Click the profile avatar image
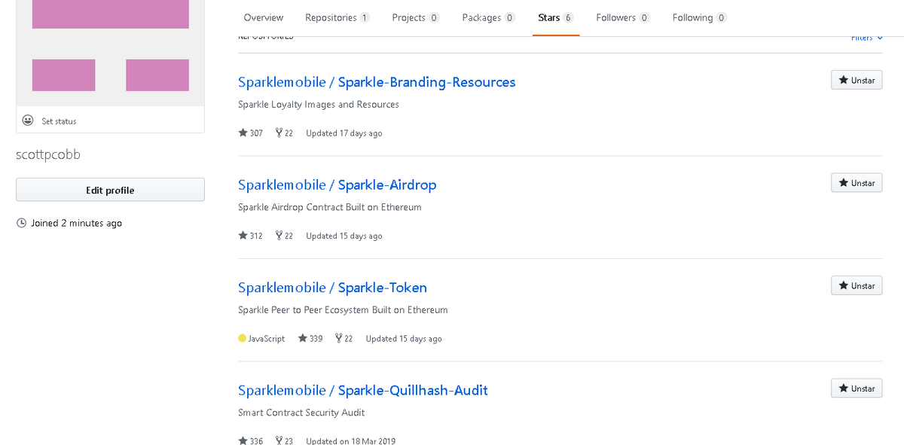This screenshot has height=445, width=904. click(110, 53)
